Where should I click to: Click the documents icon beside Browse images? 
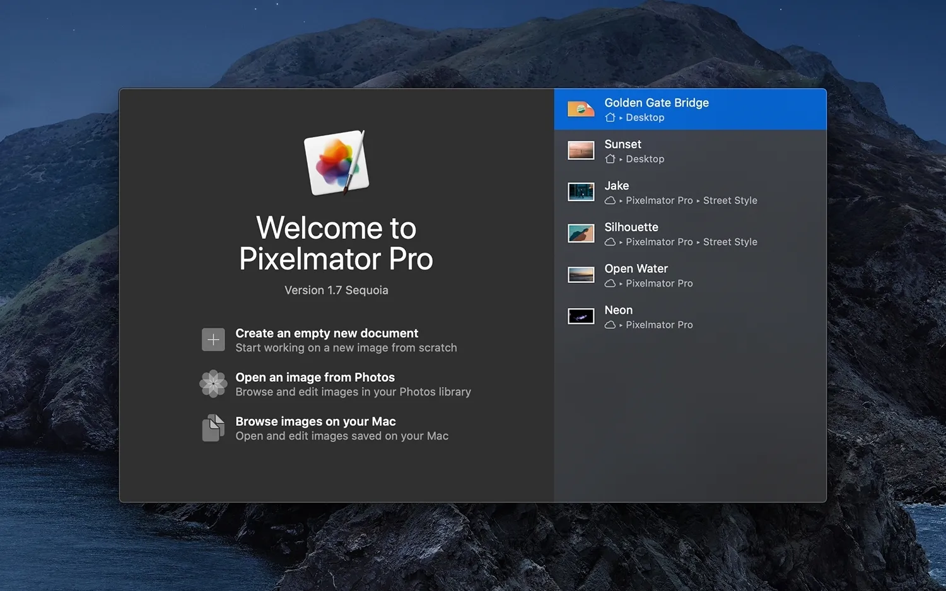tap(213, 428)
